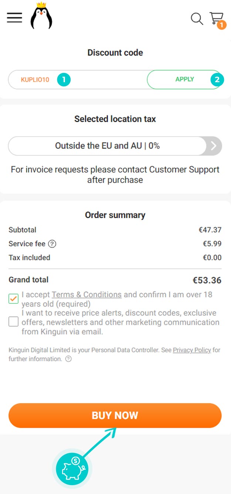The height and width of the screenshot is (494, 231).
Task: Click the cart item count badge
Action: 221,25
